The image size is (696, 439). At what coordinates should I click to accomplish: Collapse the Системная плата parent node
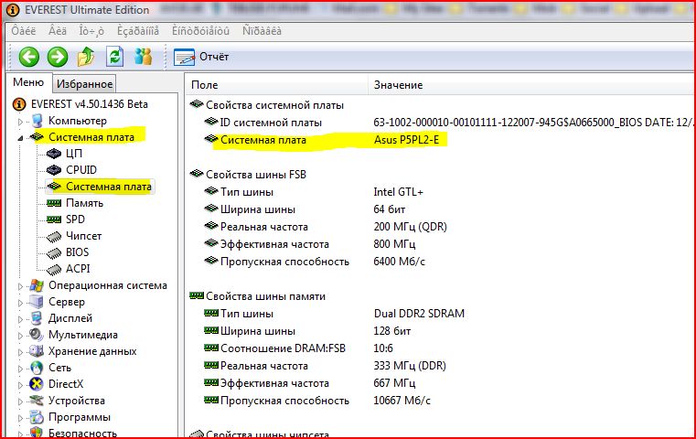click(x=20, y=138)
